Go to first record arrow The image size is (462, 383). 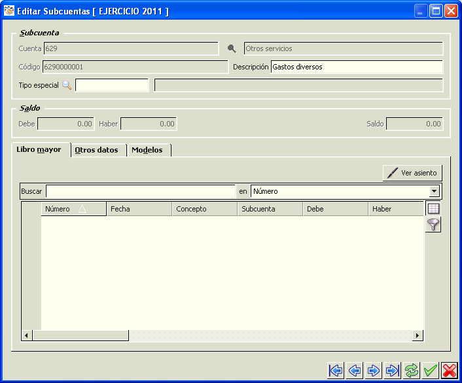(336, 371)
